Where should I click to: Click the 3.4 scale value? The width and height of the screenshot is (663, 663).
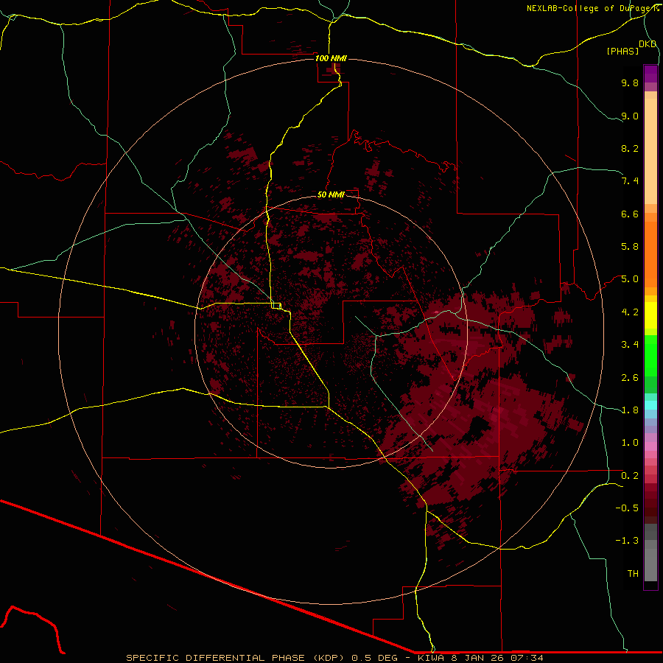tap(630, 345)
